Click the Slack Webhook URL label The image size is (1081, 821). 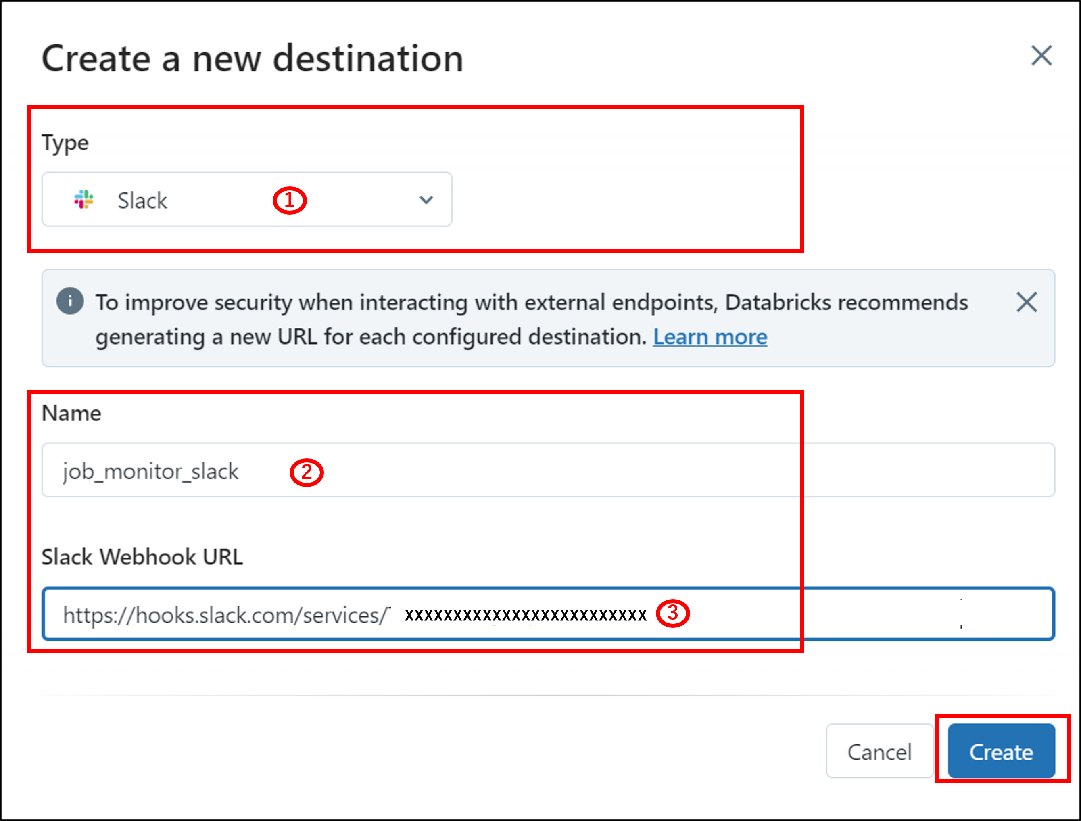pyautogui.click(x=142, y=557)
